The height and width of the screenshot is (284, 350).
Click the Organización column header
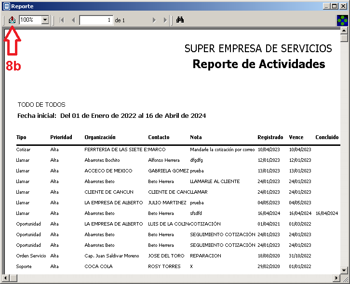100,137
